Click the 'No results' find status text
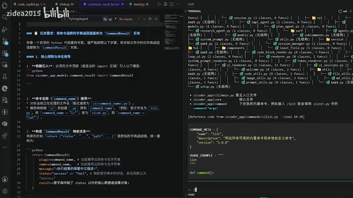This screenshot has width=353, height=198. click(126, 19)
